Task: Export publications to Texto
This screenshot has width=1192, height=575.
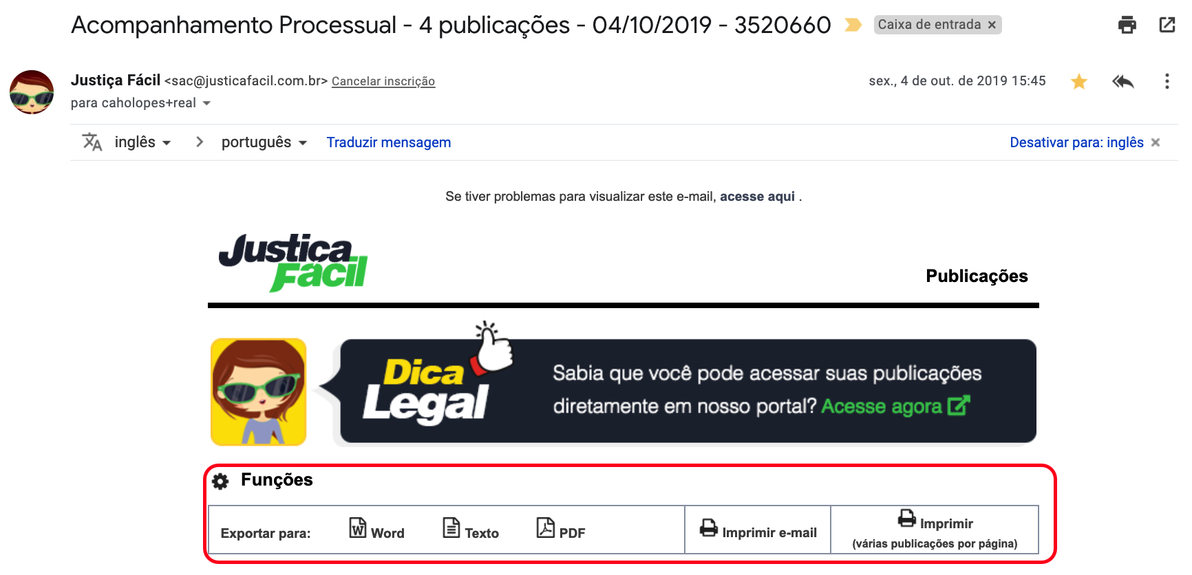Action: (471, 529)
